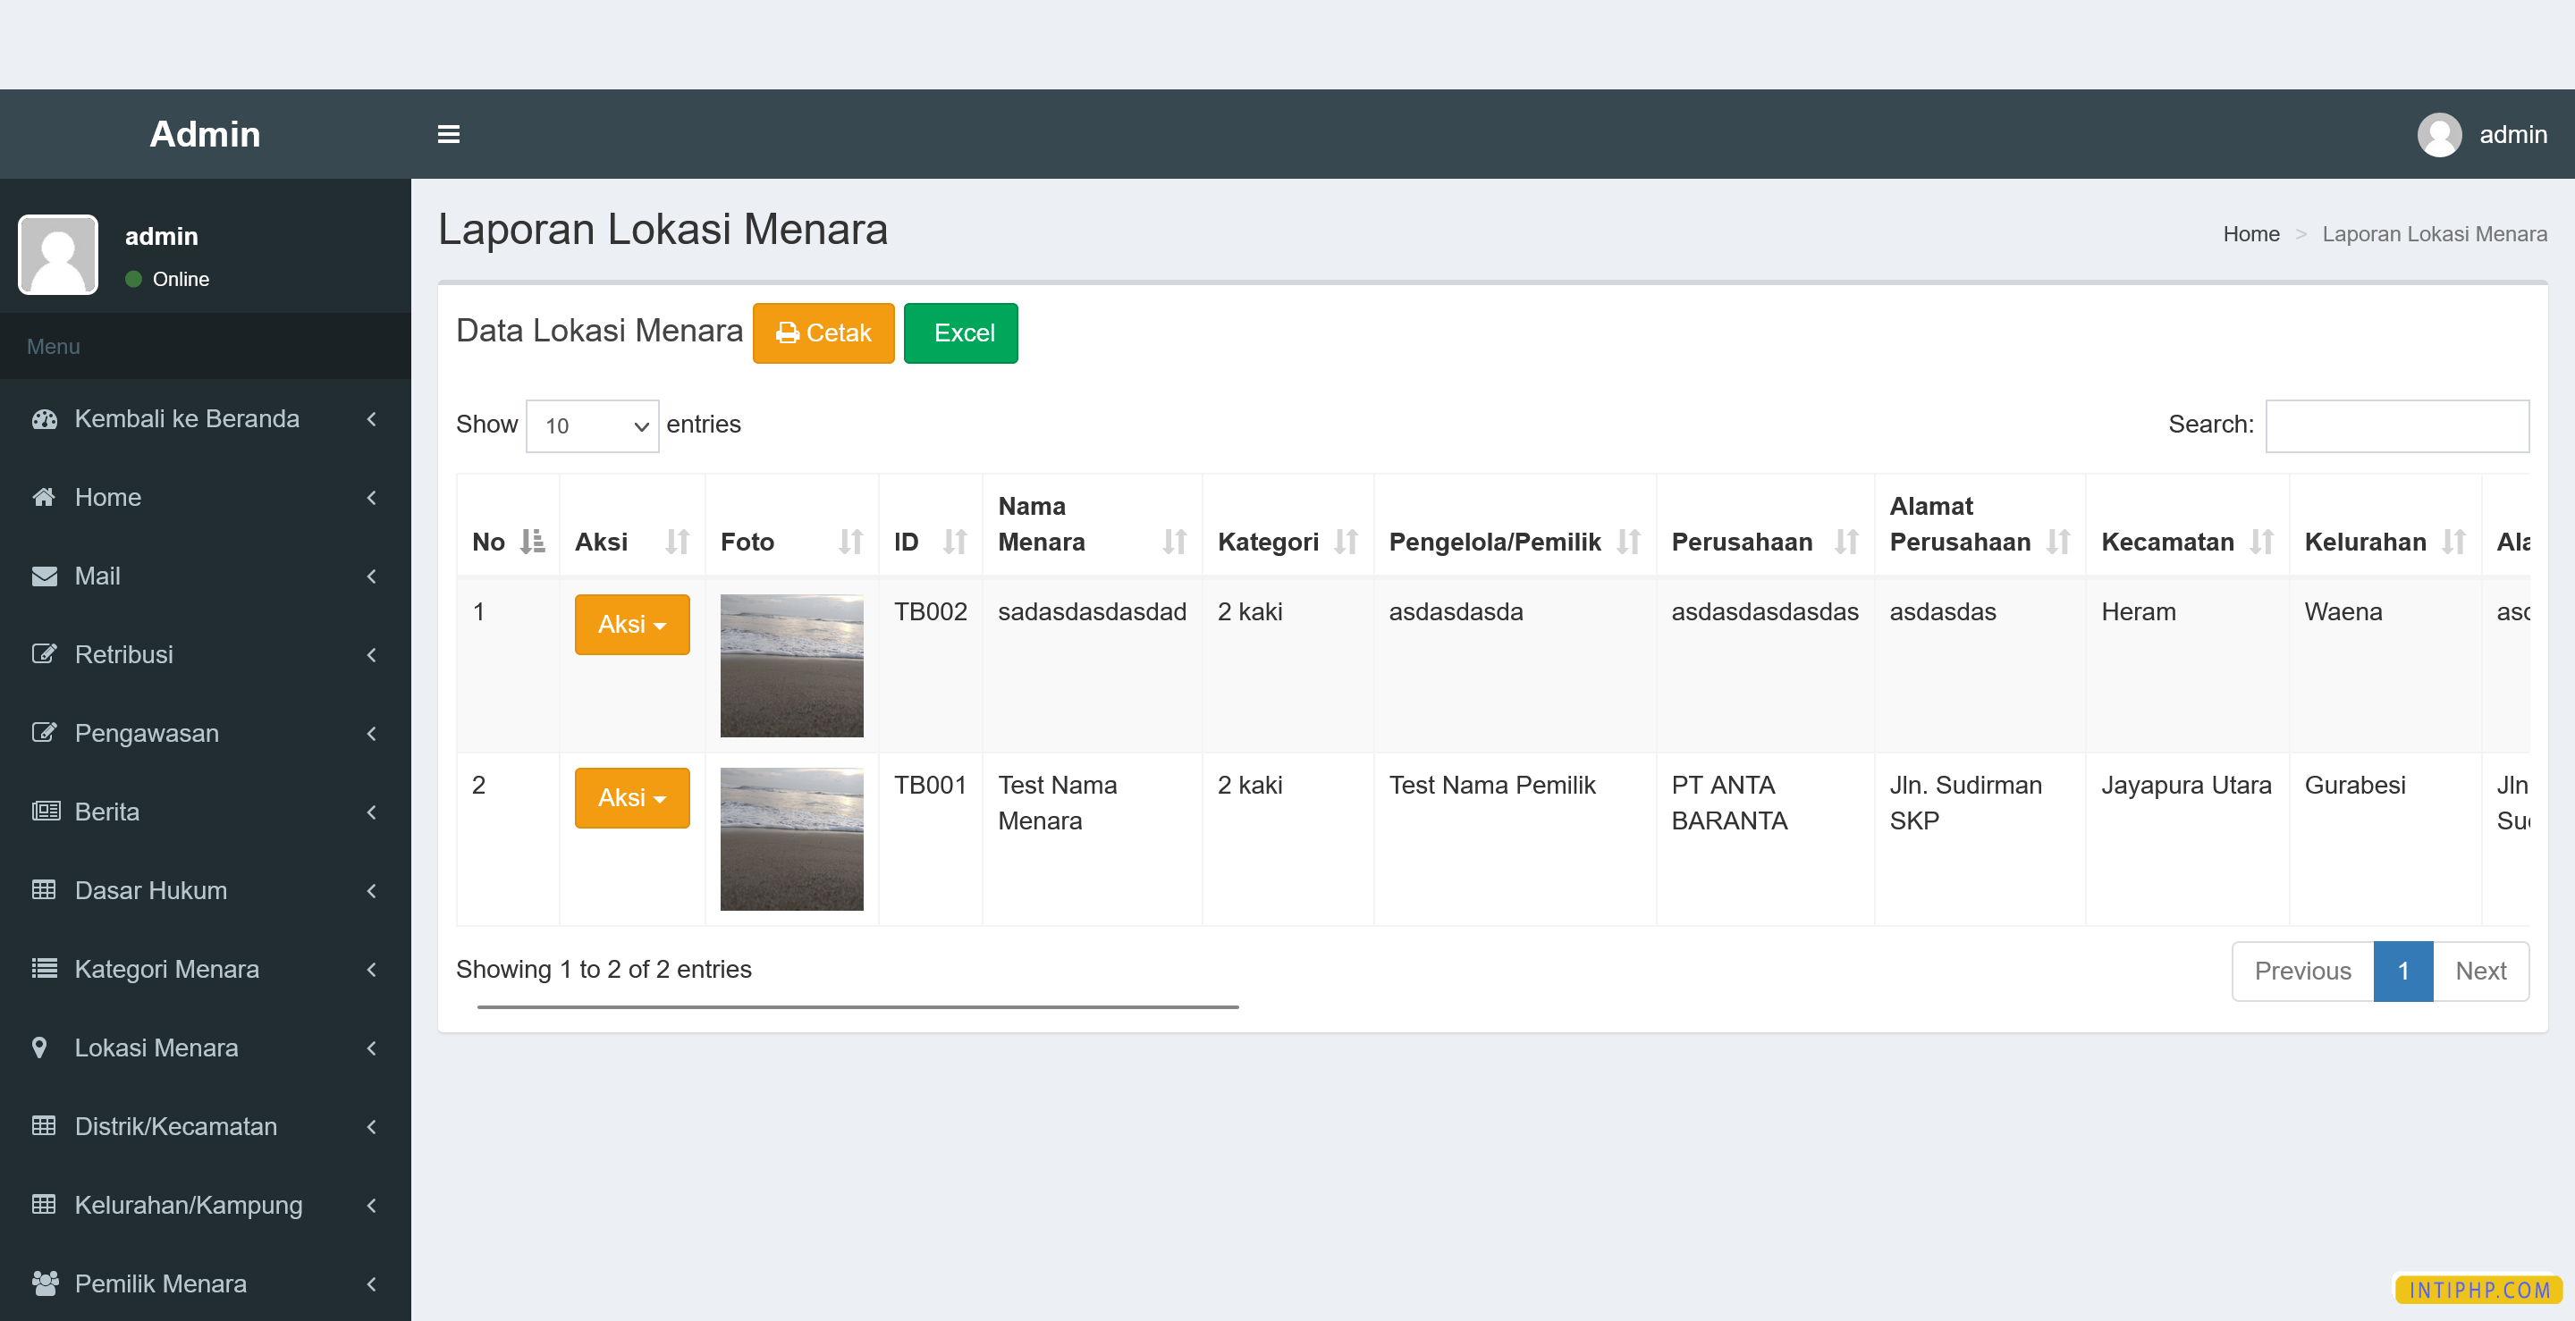Click the Lokasi Menara map pin icon

pos(40,1048)
